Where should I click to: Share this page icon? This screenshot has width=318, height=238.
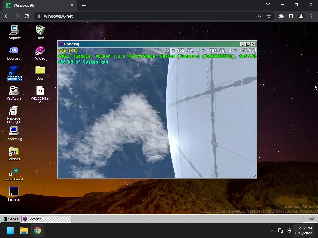click(x=259, y=16)
